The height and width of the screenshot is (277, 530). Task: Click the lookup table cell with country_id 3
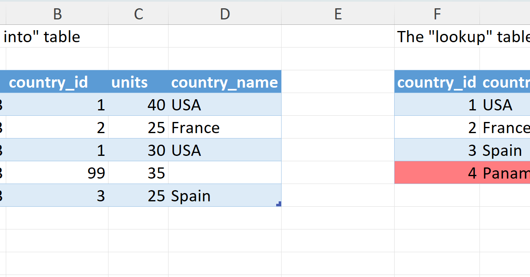(x=437, y=150)
